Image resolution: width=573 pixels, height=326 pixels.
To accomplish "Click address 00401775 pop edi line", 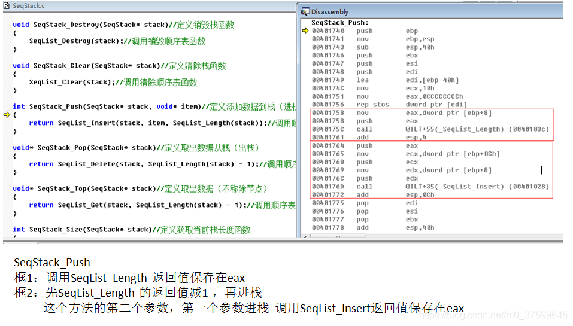I will 365,203.
